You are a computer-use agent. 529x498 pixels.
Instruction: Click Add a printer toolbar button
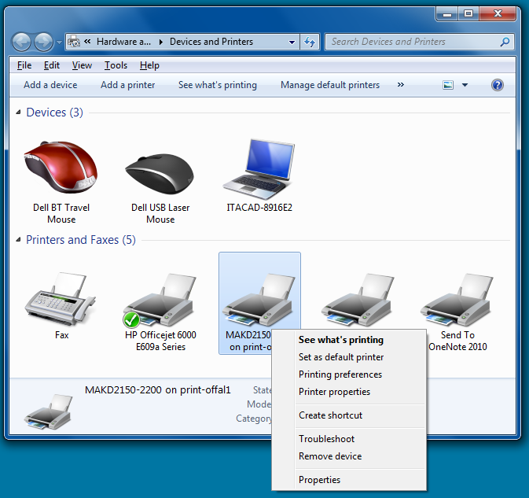coord(127,85)
